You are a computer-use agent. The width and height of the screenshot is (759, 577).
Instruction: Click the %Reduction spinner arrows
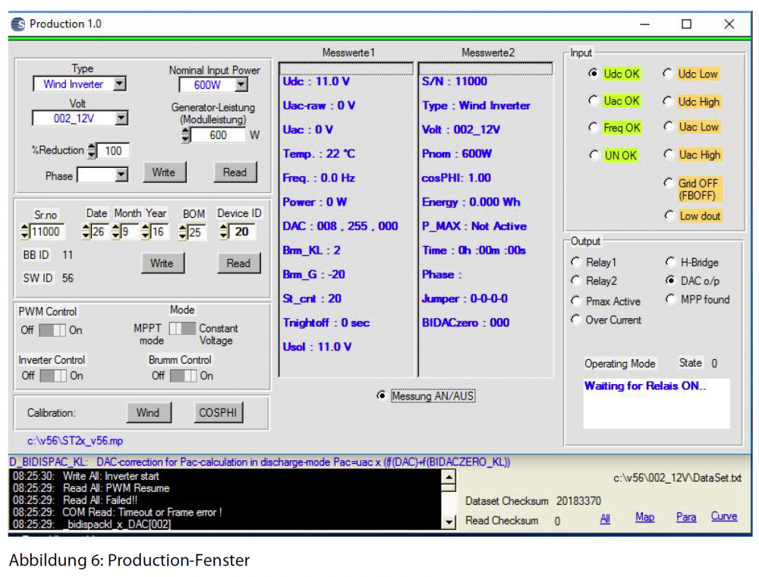click(x=93, y=150)
